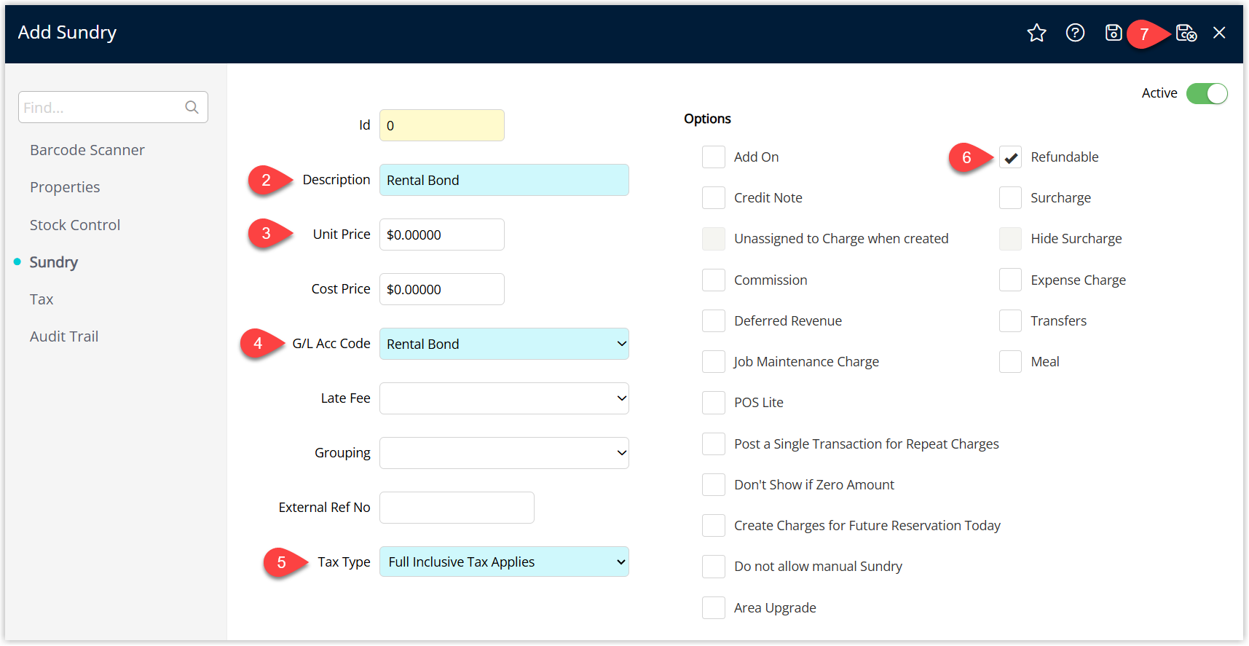Tick the Area Upgrade checkbox
This screenshot has width=1249, height=646.
[x=714, y=608]
